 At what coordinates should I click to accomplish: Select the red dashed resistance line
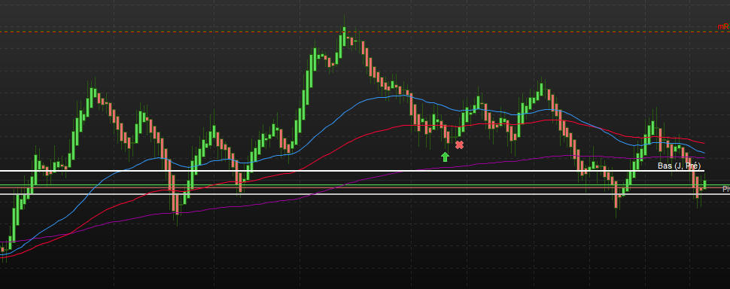tap(358, 32)
